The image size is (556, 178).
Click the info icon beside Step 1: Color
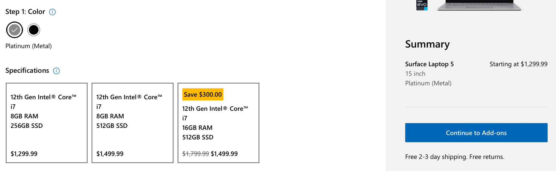pyautogui.click(x=52, y=12)
